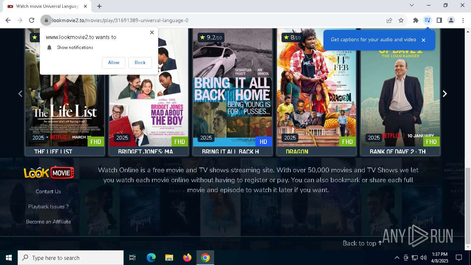The height and width of the screenshot is (265, 471).
Task: Click taskbar search box
Action: 71,258
